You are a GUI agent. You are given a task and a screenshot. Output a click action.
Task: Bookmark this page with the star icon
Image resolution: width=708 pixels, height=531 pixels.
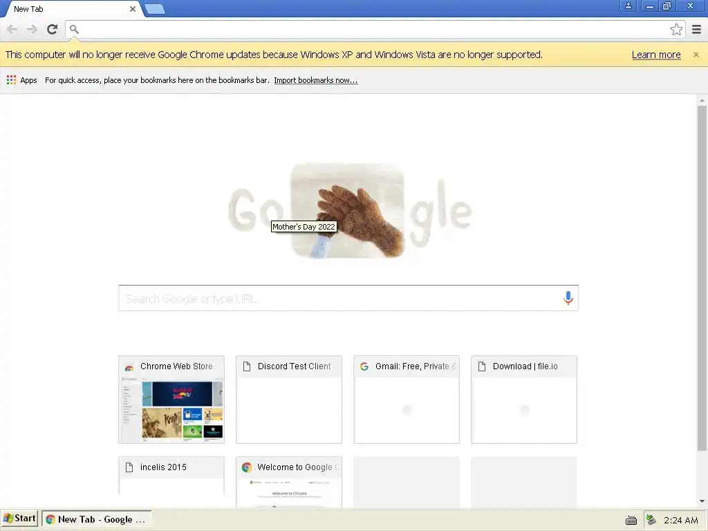pyautogui.click(x=676, y=29)
